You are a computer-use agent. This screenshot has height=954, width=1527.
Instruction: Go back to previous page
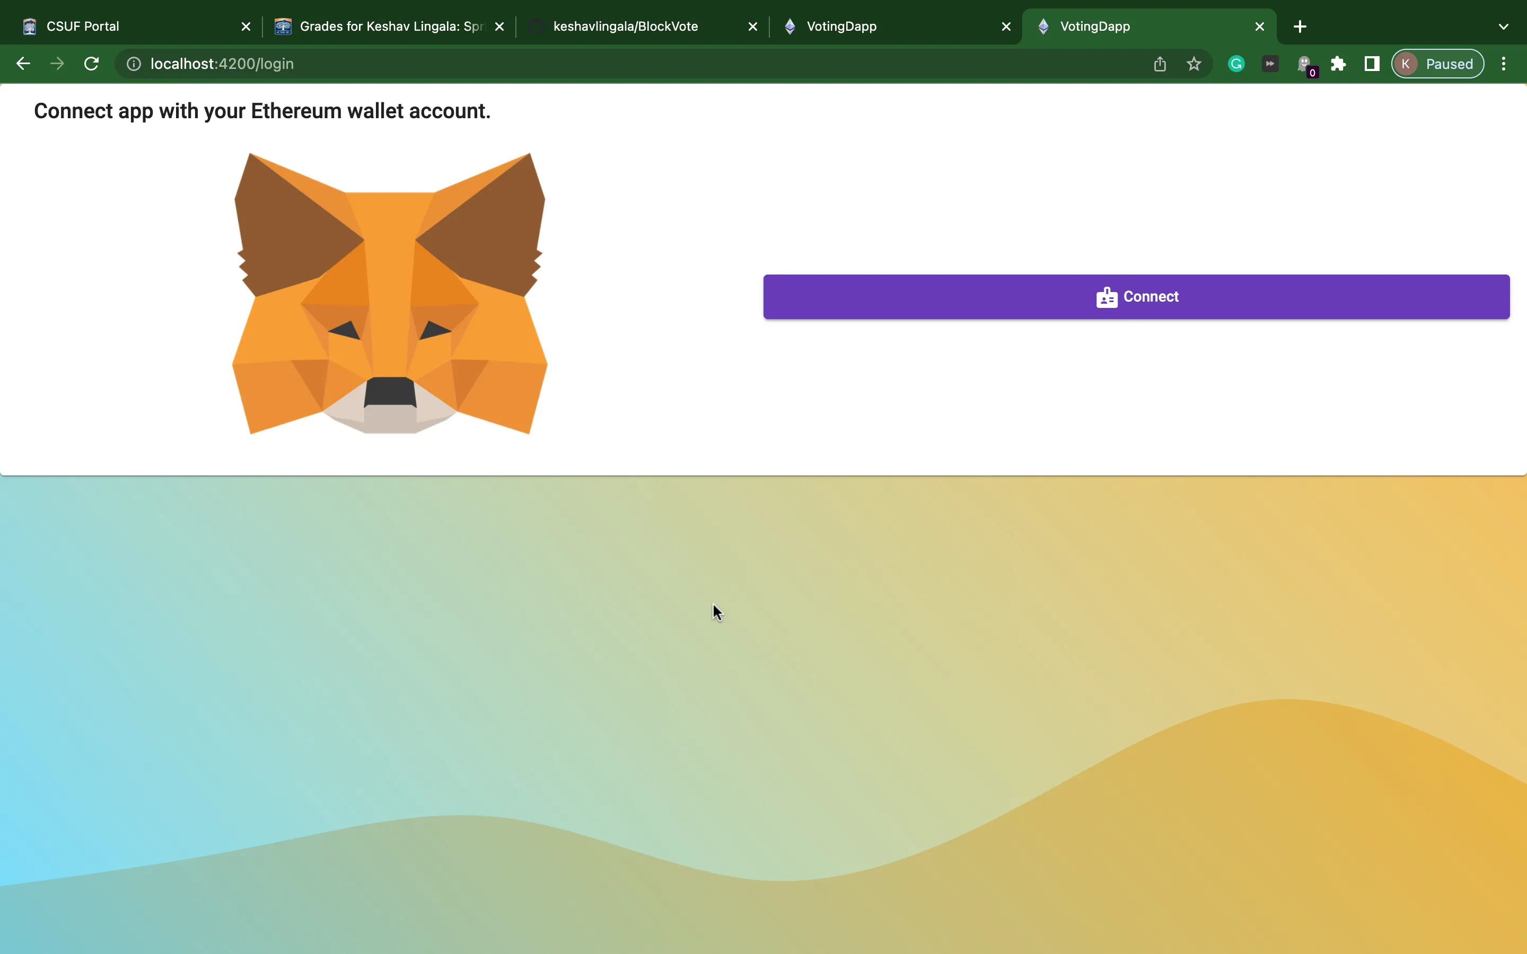coord(23,64)
